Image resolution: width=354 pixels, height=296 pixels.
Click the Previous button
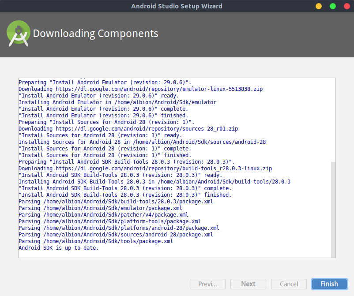[207, 284]
